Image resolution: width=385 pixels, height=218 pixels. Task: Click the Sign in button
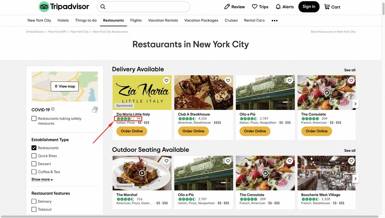point(309,7)
